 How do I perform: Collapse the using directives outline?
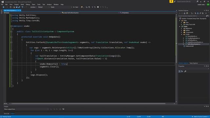(11, 15)
